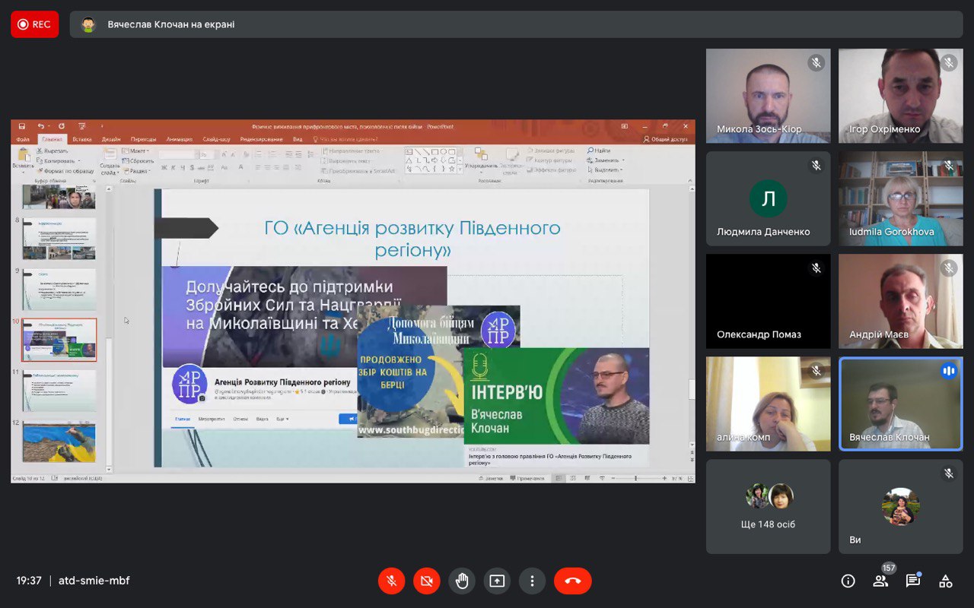The height and width of the screenshot is (608, 974).
Task: Select Микола Зось-Кіор video tile
Action: pos(769,97)
